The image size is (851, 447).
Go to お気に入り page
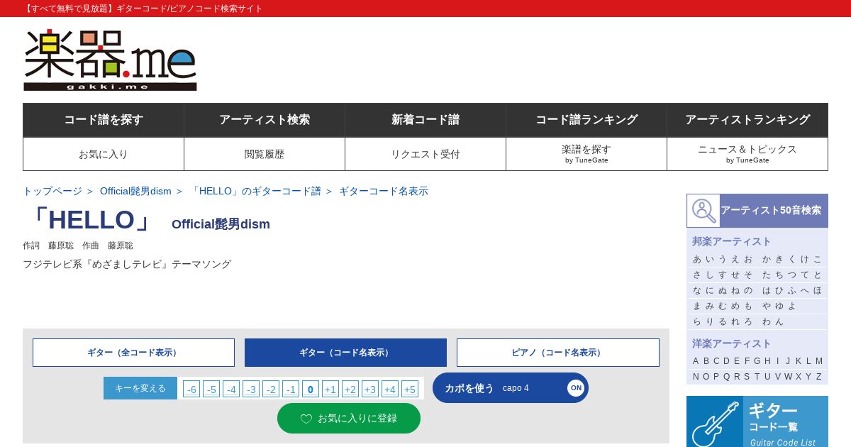(x=104, y=154)
